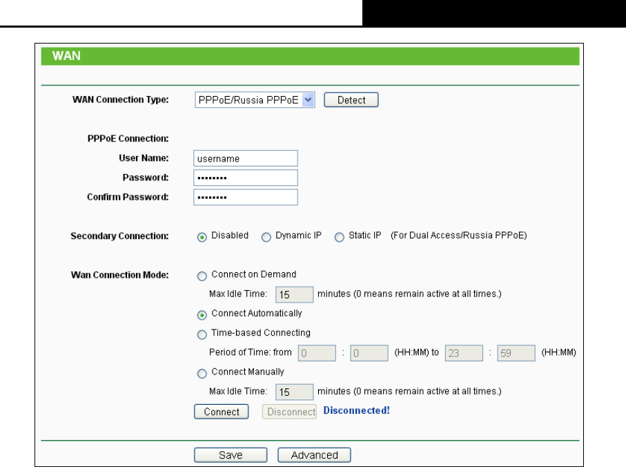Click the period end minute field showing 59

(x=516, y=353)
